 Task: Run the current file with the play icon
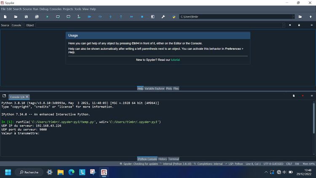[47, 17]
